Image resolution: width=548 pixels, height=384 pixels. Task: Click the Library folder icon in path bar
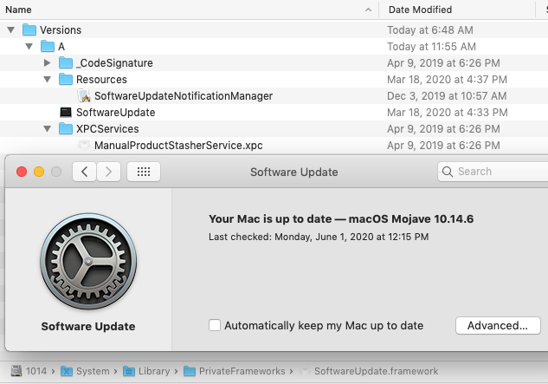click(129, 371)
